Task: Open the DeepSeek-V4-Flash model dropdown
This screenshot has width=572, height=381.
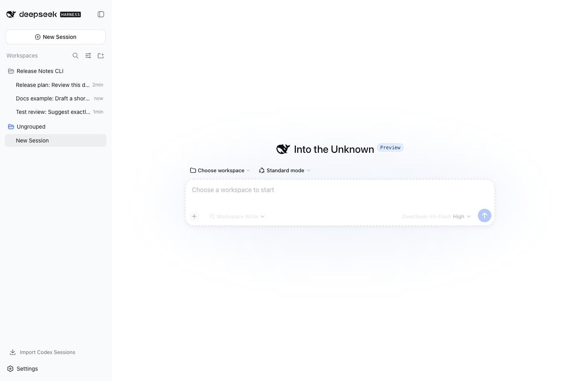Action: [437, 216]
